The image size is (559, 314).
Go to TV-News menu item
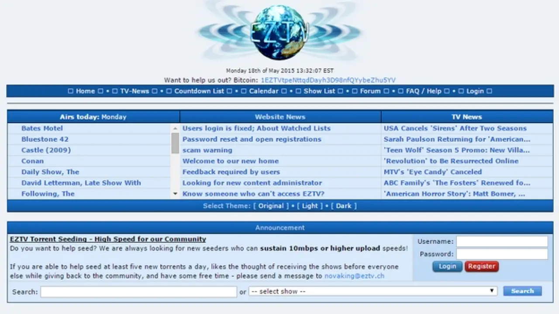[135, 91]
